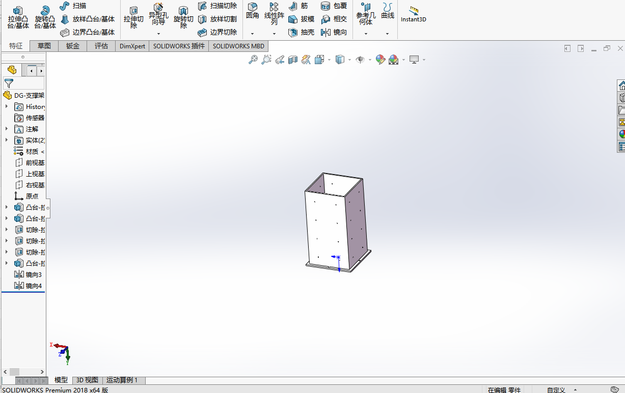The height and width of the screenshot is (393, 625).
Task: Select 原点 (Origin) in the feature tree
Action: pyautogui.click(x=33, y=196)
